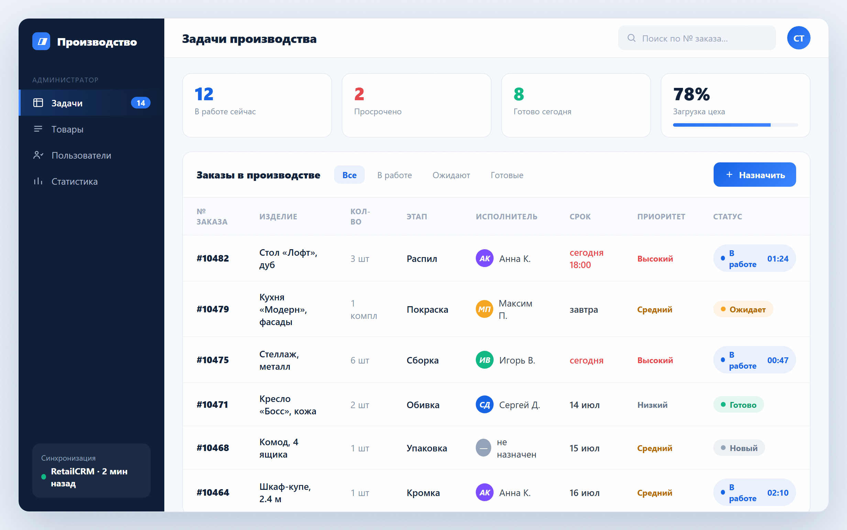Click «Стол «Лофт», дуб» item name
Viewport: 847px width, 530px height.
(288, 258)
